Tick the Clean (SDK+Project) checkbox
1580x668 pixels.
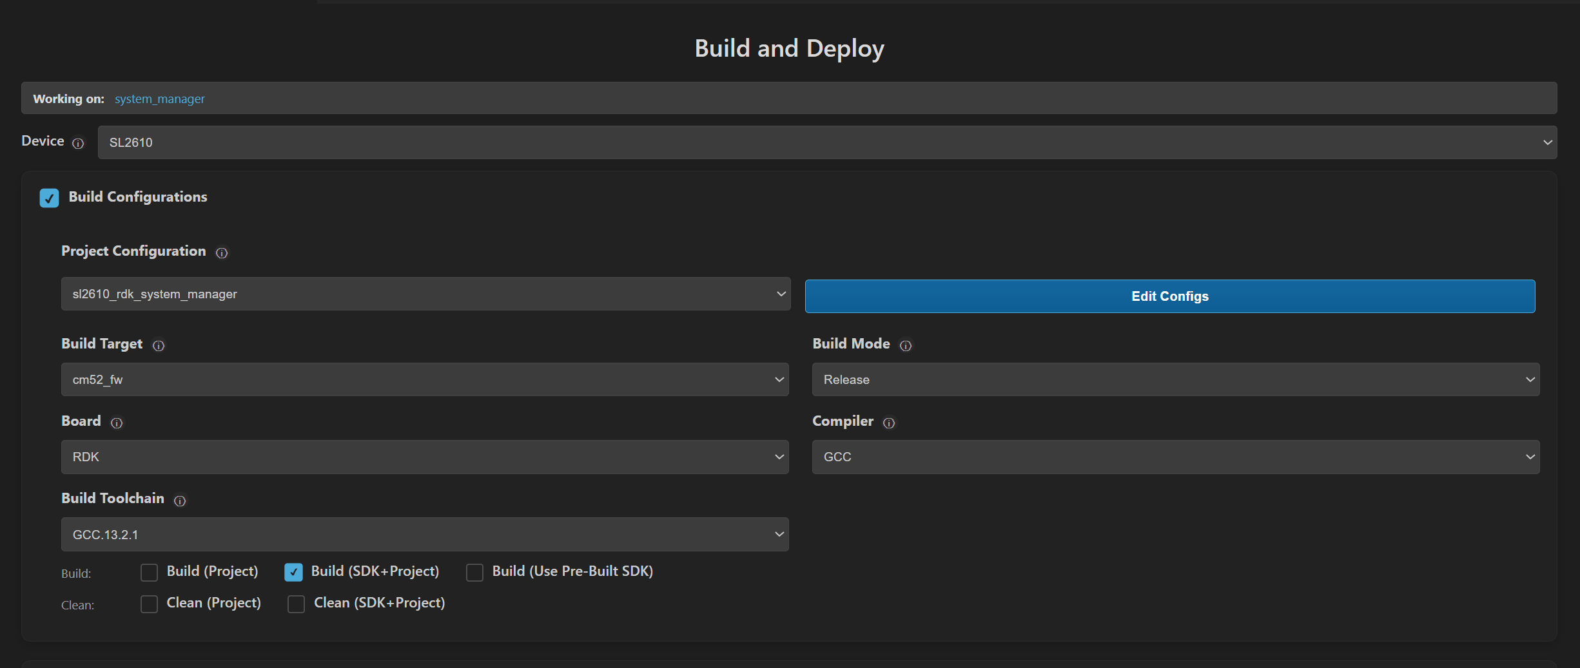coord(296,604)
